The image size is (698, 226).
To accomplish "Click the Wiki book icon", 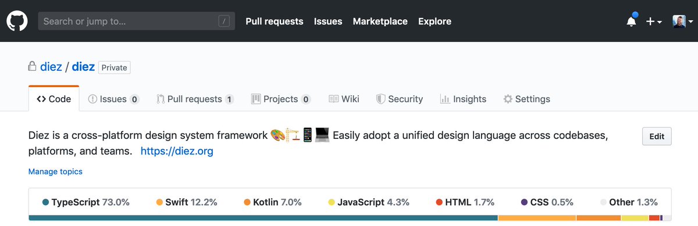I will [333, 99].
